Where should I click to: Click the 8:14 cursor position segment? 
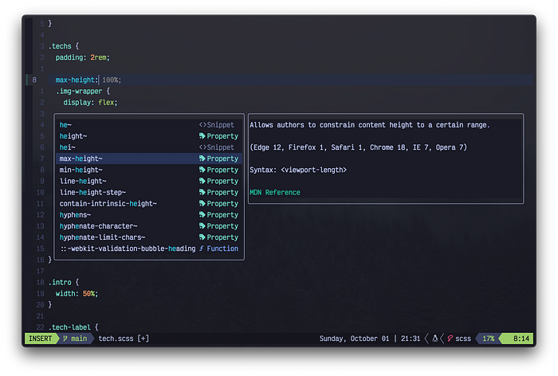519,339
